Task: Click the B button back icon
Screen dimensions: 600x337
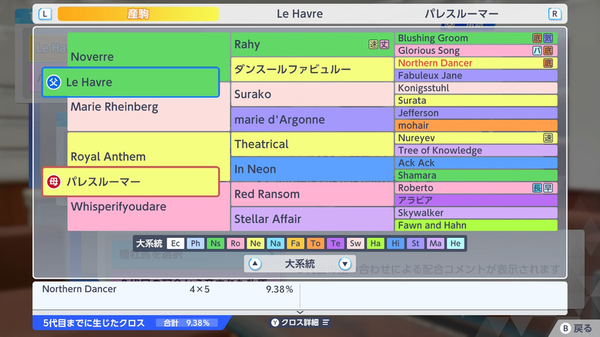Action: [x=565, y=328]
